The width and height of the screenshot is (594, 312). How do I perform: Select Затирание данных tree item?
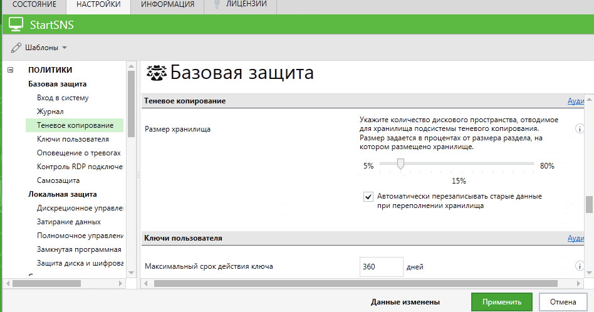pyautogui.click(x=68, y=222)
